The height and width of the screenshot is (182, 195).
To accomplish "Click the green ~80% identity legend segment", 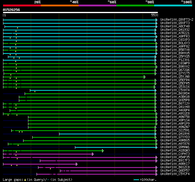I will 135,5.
